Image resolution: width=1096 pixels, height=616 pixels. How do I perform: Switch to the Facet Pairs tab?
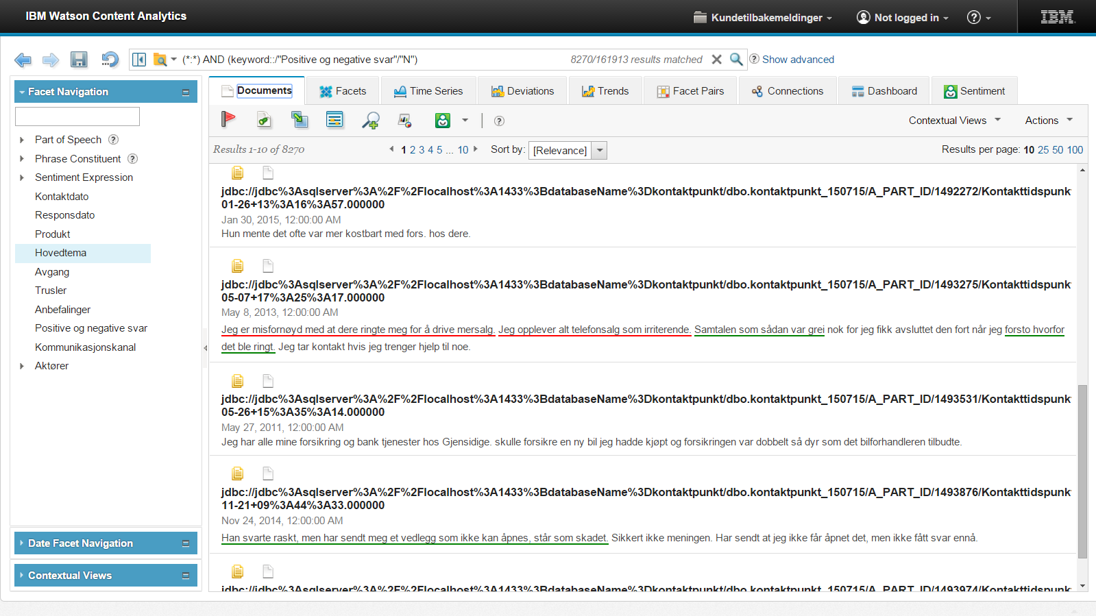pos(690,91)
